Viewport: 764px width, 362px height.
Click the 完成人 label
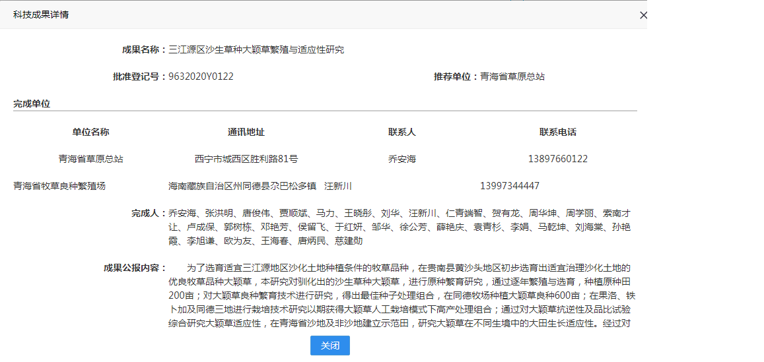coord(148,213)
